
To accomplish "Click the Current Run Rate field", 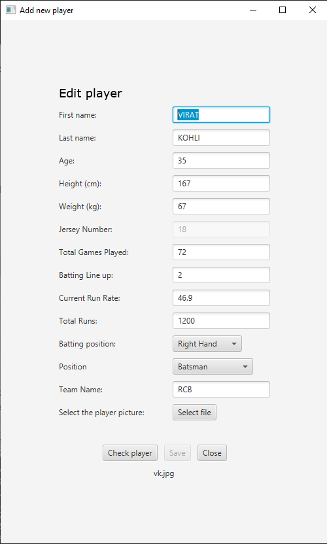I will pyautogui.click(x=222, y=298).
